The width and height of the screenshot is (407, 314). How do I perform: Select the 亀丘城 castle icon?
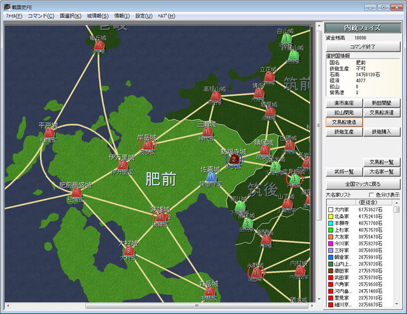[x=99, y=46]
